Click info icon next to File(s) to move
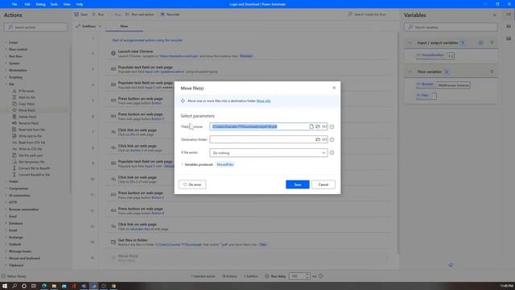This screenshot has width=515, height=290. (x=332, y=126)
